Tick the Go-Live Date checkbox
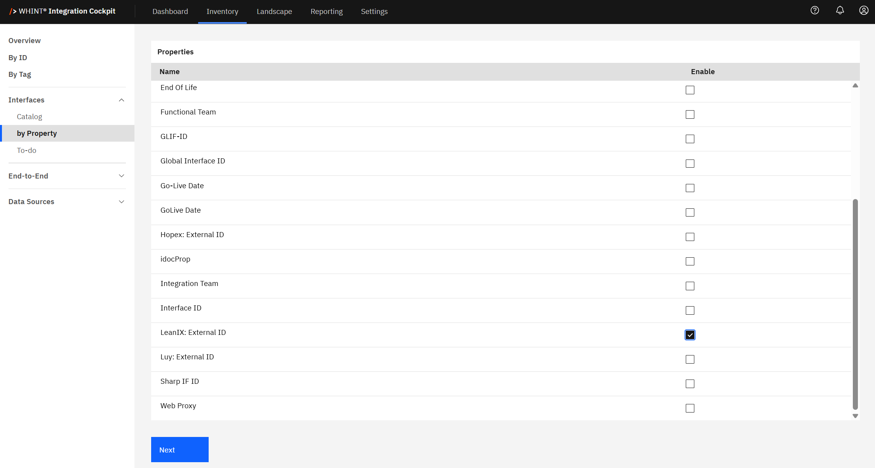Image resolution: width=875 pixels, height=468 pixels. coord(690,188)
